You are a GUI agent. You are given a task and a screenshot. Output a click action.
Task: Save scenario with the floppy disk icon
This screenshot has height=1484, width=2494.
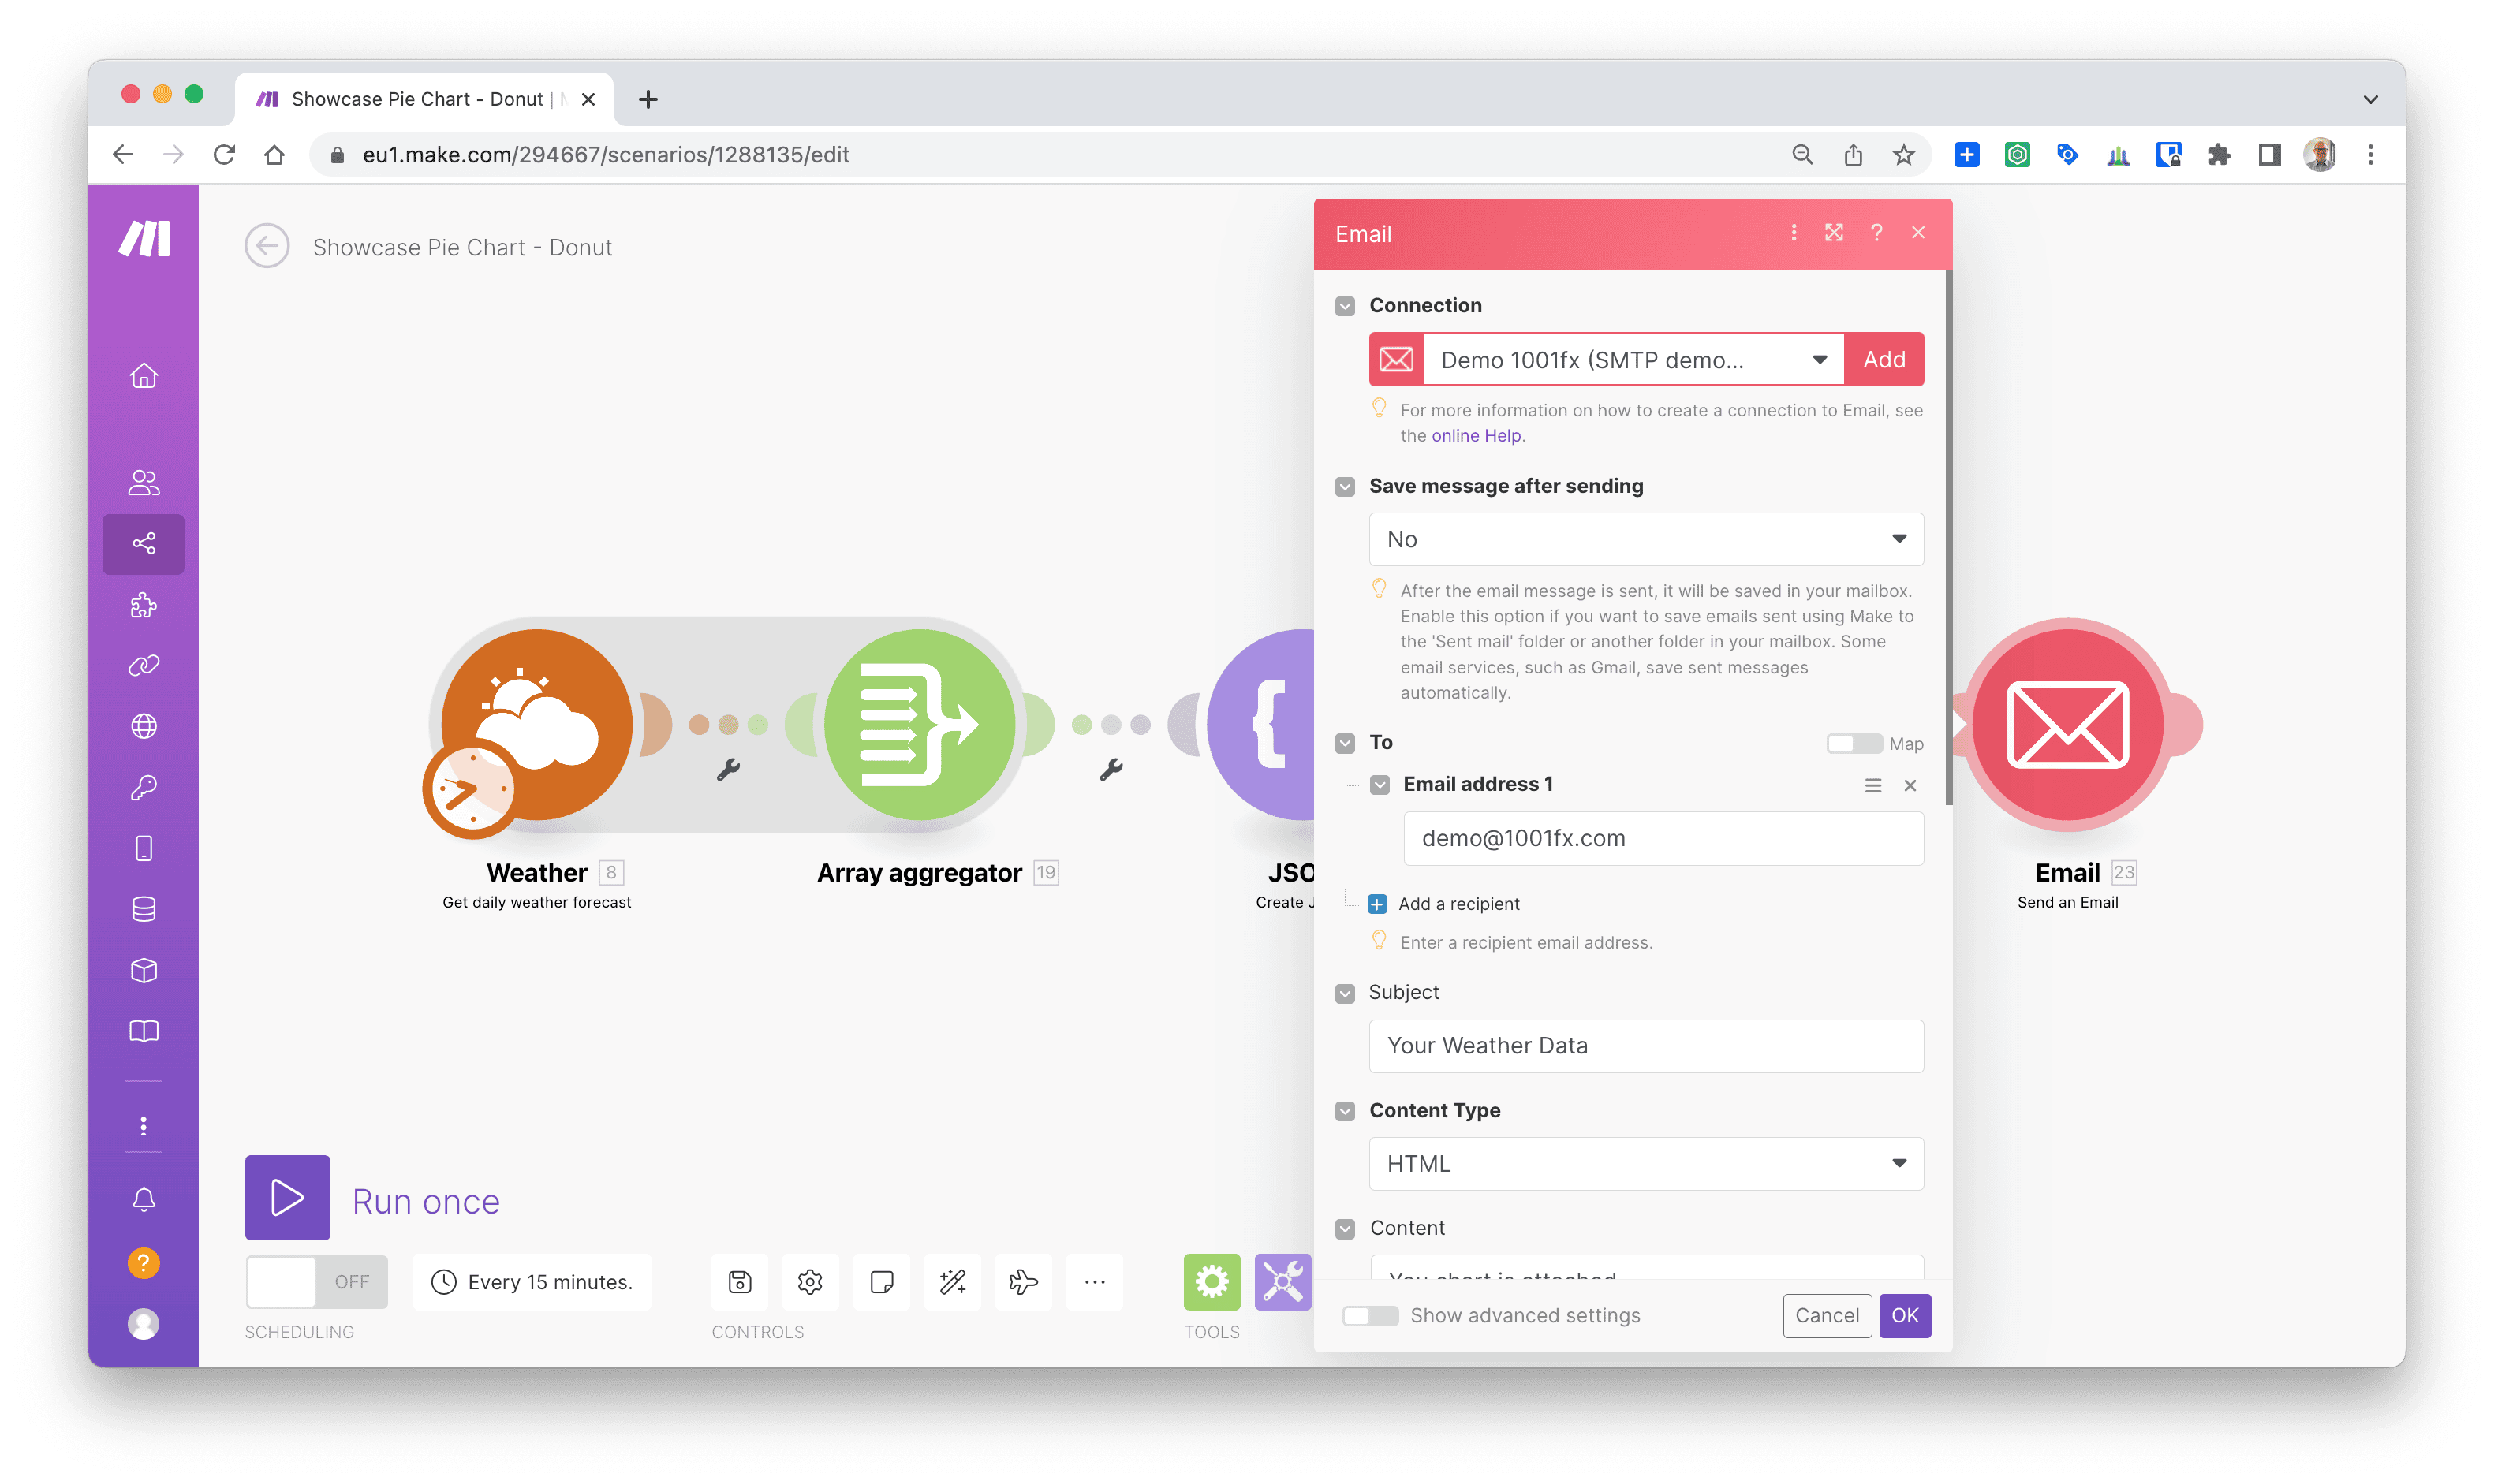click(x=740, y=1281)
